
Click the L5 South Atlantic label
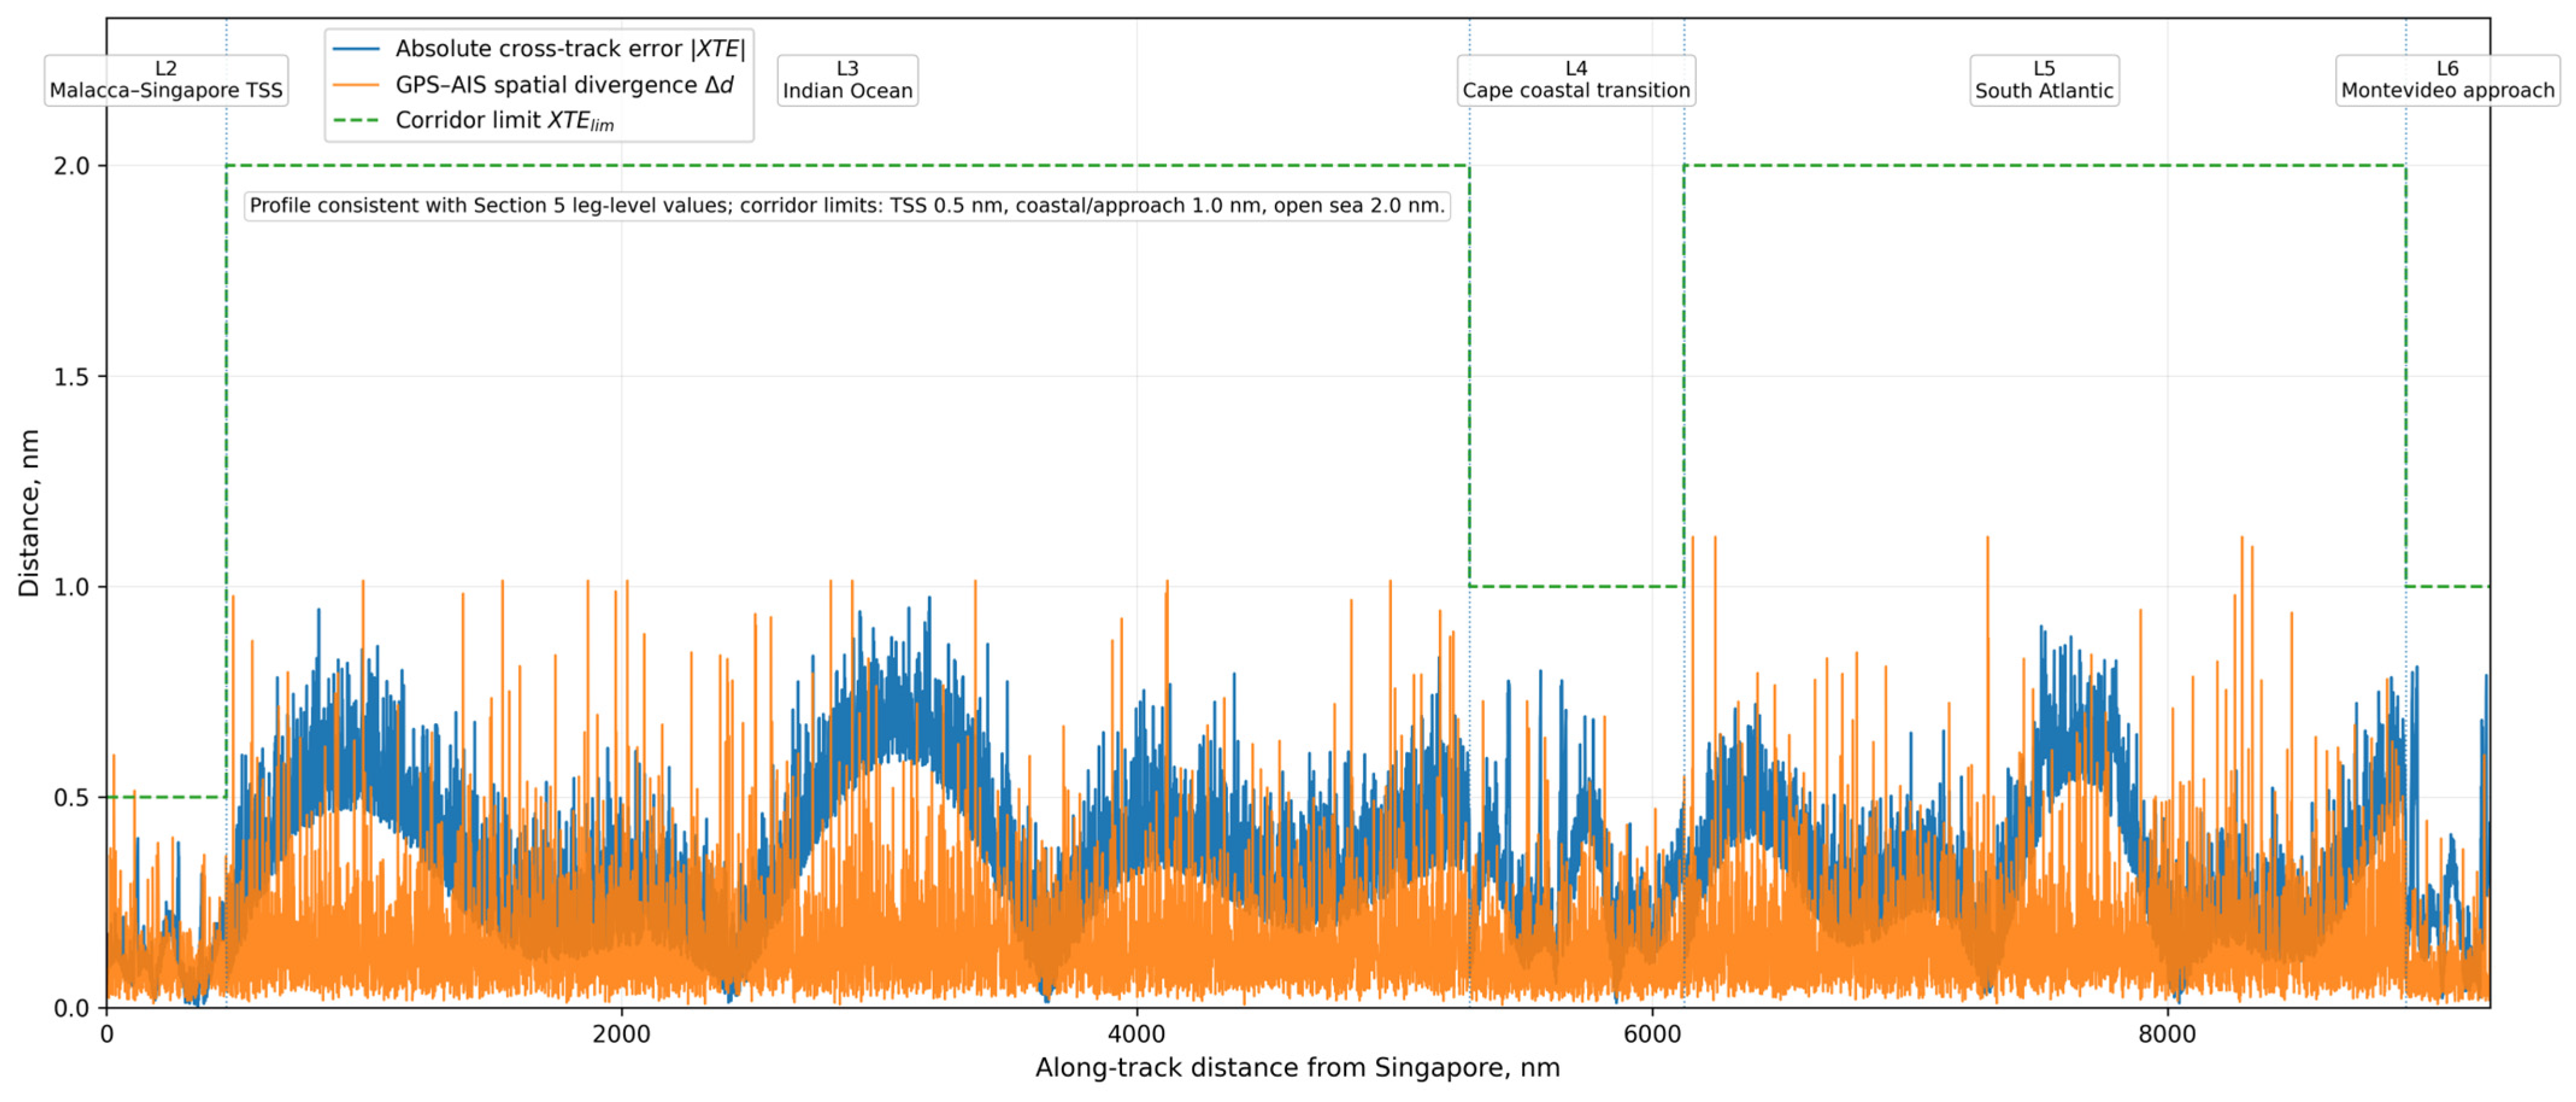point(2044,80)
